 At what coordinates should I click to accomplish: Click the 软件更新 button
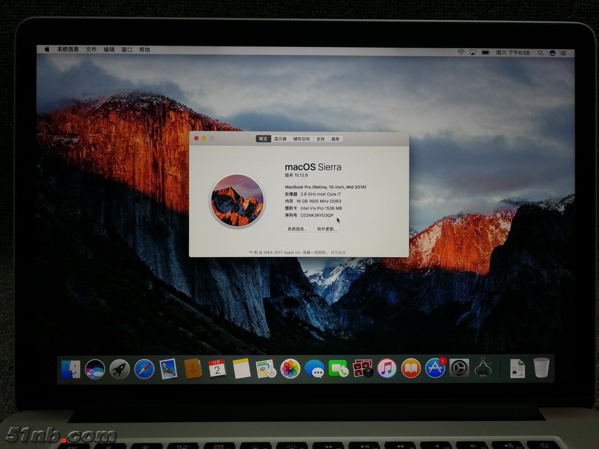pyautogui.click(x=327, y=229)
